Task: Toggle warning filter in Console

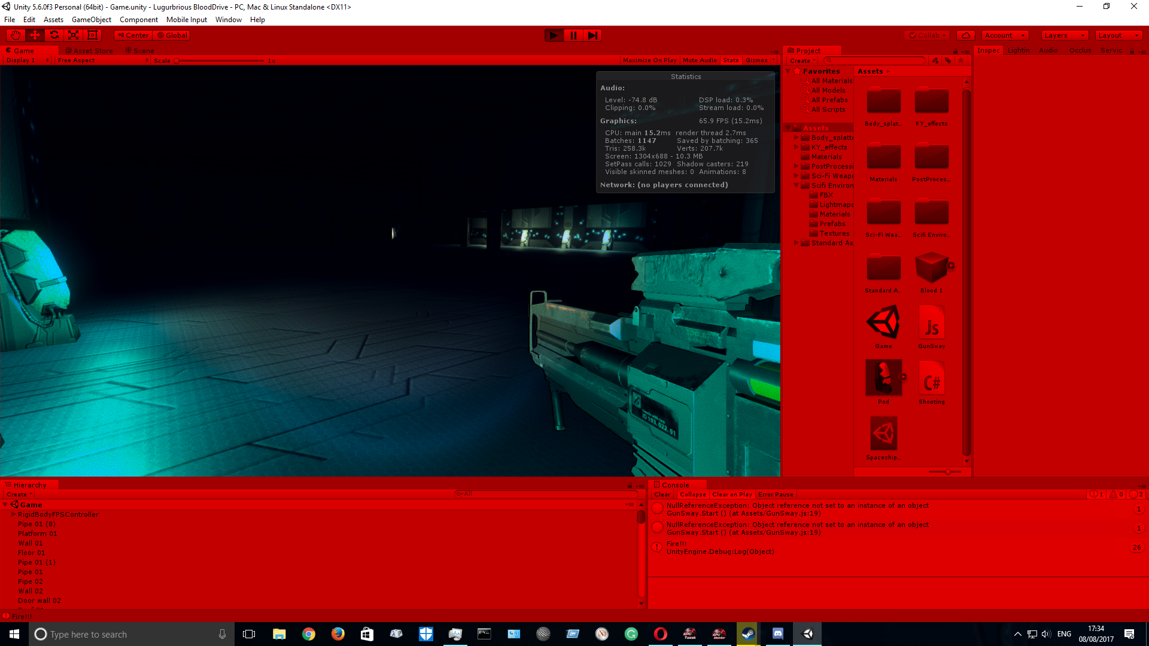Action: click(x=1116, y=494)
